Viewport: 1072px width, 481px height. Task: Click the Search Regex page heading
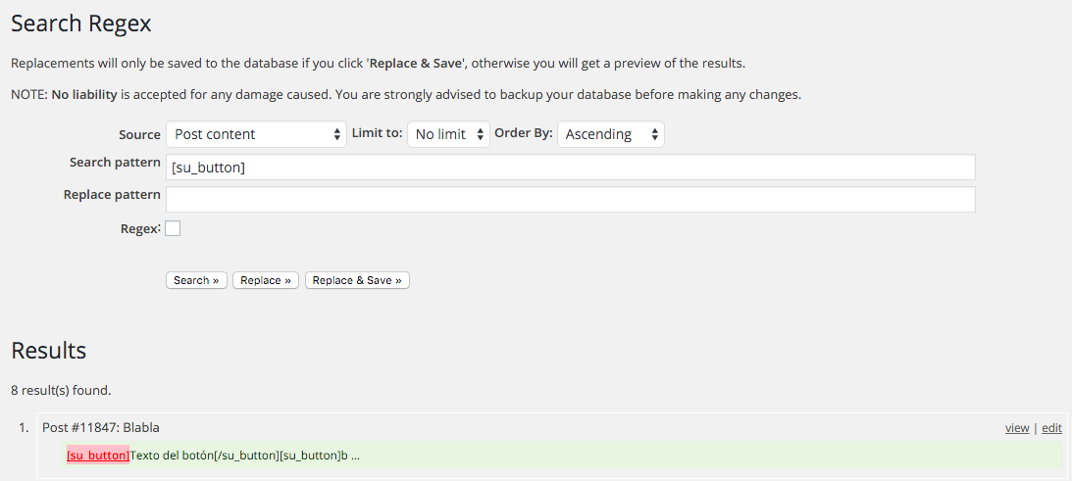tap(81, 24)
